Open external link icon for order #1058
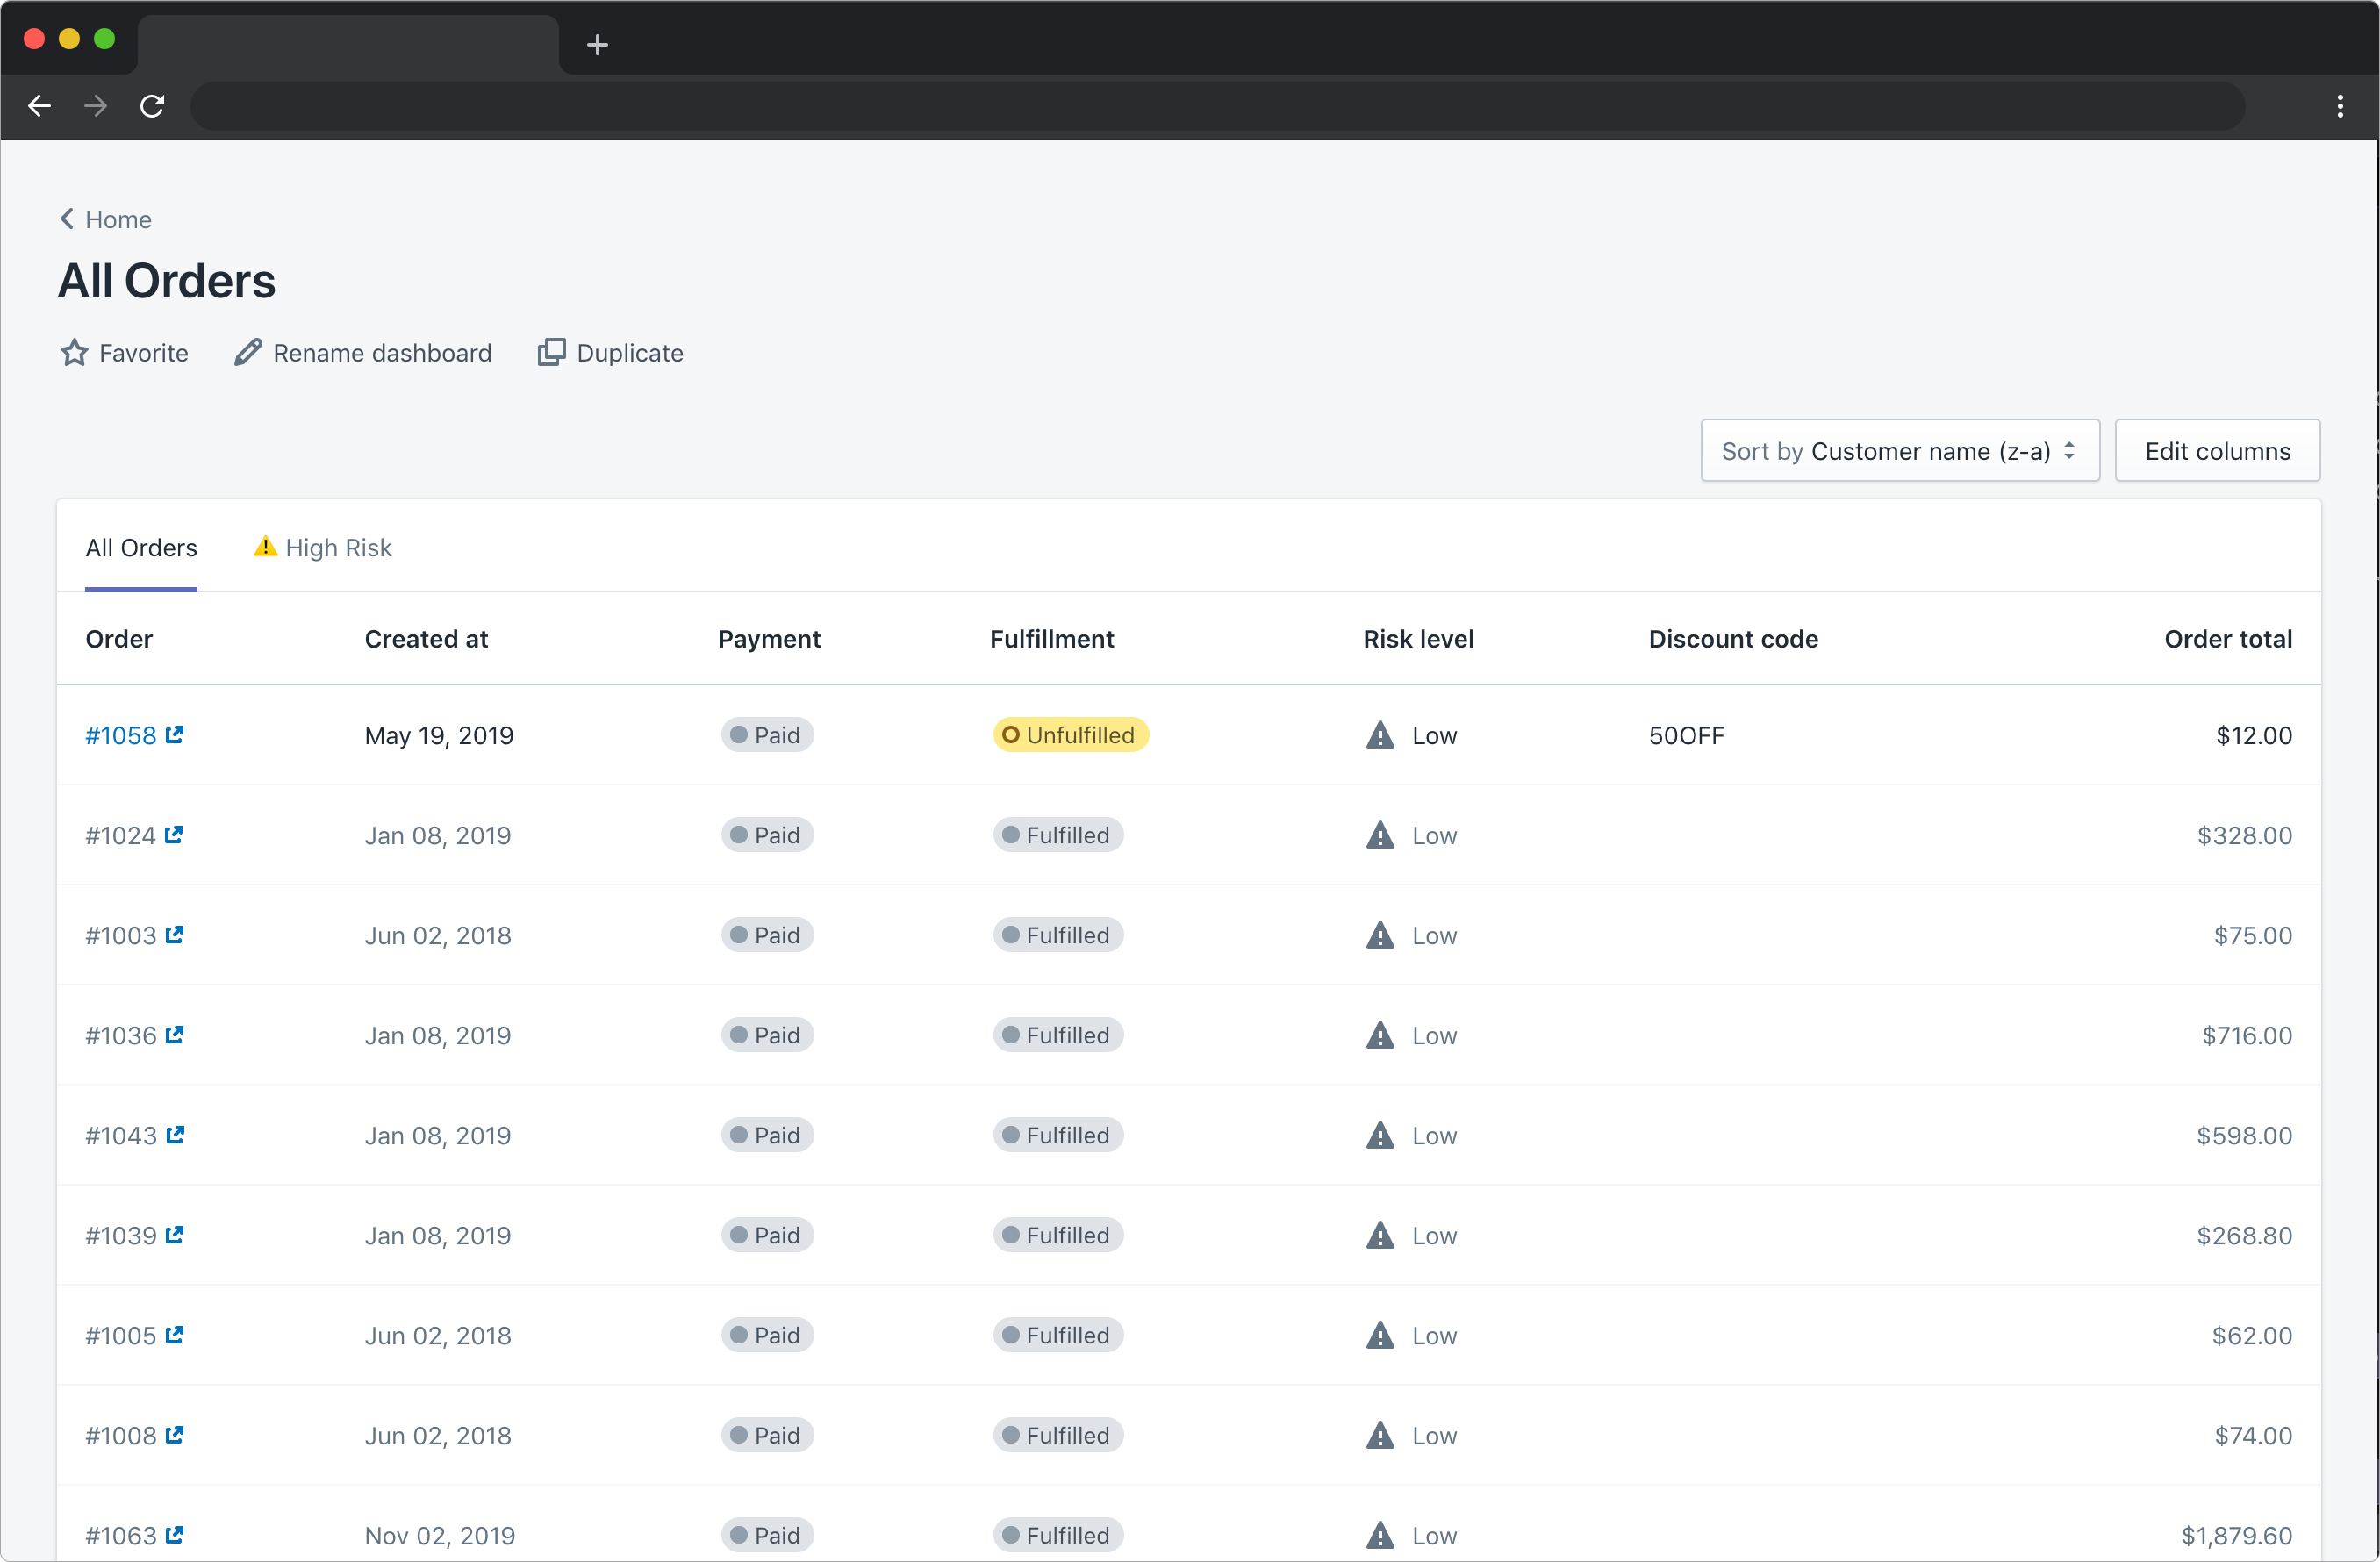2380x1562 pixels. tap(174, 735)
